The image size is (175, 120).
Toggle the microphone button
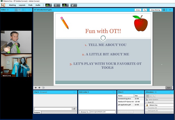[56, 5]
